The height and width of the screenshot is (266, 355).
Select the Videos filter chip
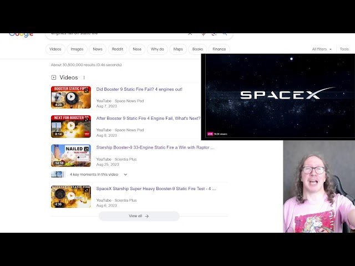(x=55, y=49)
